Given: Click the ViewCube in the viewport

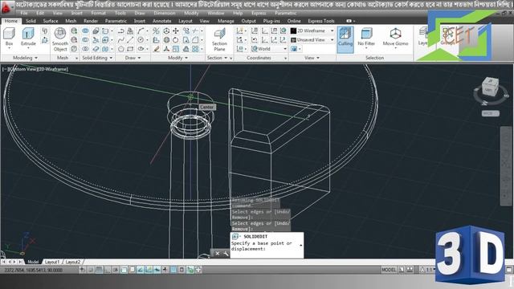Looking at the screenshot, I should click(491, 88).
